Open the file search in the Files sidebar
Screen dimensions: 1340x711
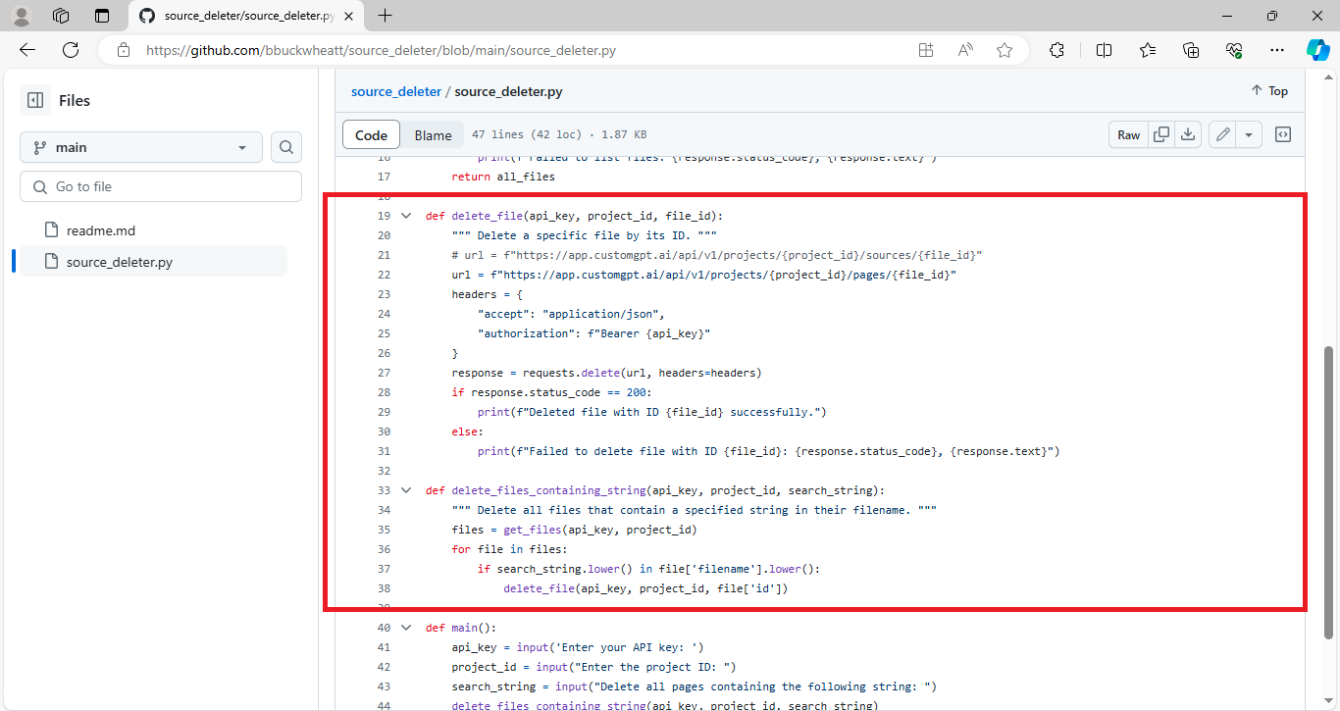click(285, 145)
